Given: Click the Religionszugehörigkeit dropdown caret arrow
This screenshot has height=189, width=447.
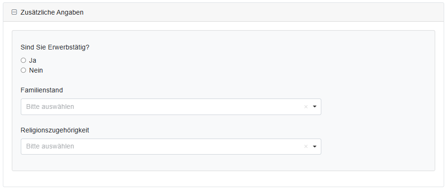Looking at the screenshot, I should point(315,147).
